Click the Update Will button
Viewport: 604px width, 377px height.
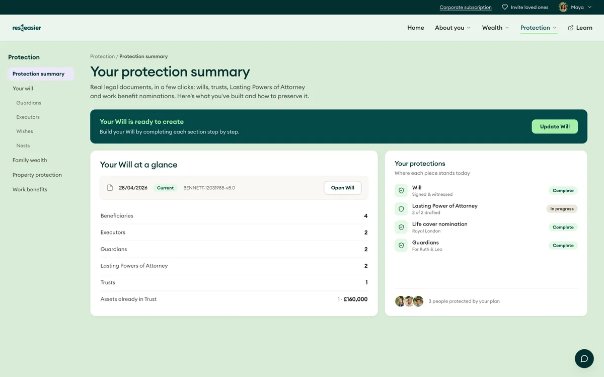point(555,126)
